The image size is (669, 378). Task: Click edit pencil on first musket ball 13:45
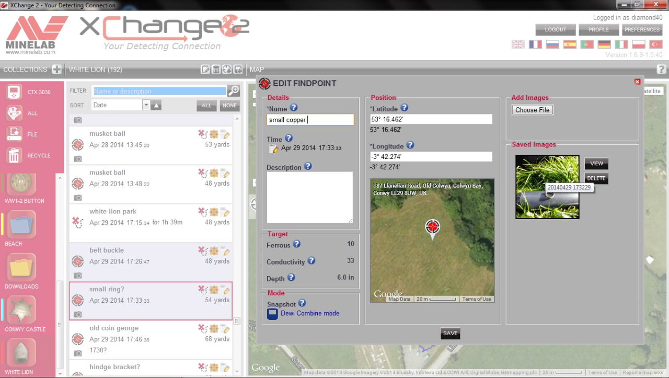[226, 134]
